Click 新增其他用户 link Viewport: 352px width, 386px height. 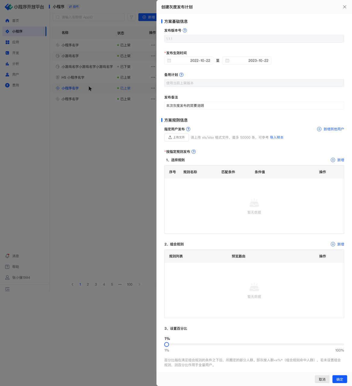pyautogui.click(x=330, y=129)
